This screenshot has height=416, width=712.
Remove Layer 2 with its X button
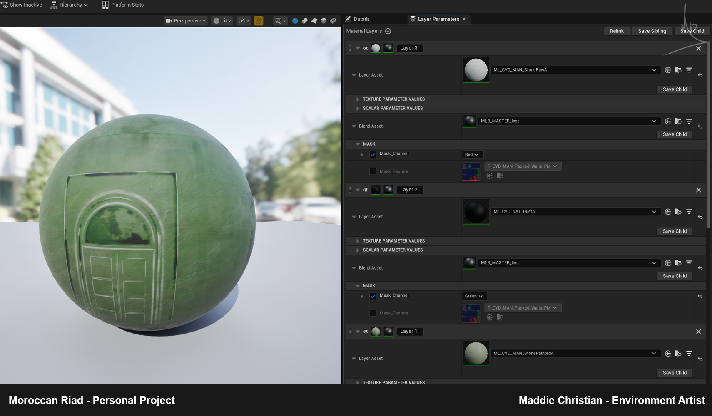pyautogui.click(x=699, y=190)
